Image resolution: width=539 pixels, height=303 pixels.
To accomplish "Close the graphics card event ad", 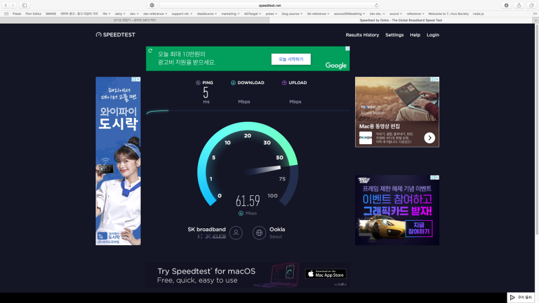I will pos(437,178).
